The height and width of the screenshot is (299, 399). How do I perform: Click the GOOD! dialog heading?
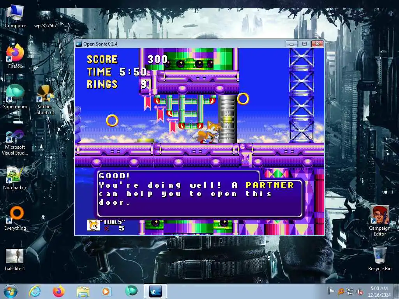point(114,176)
